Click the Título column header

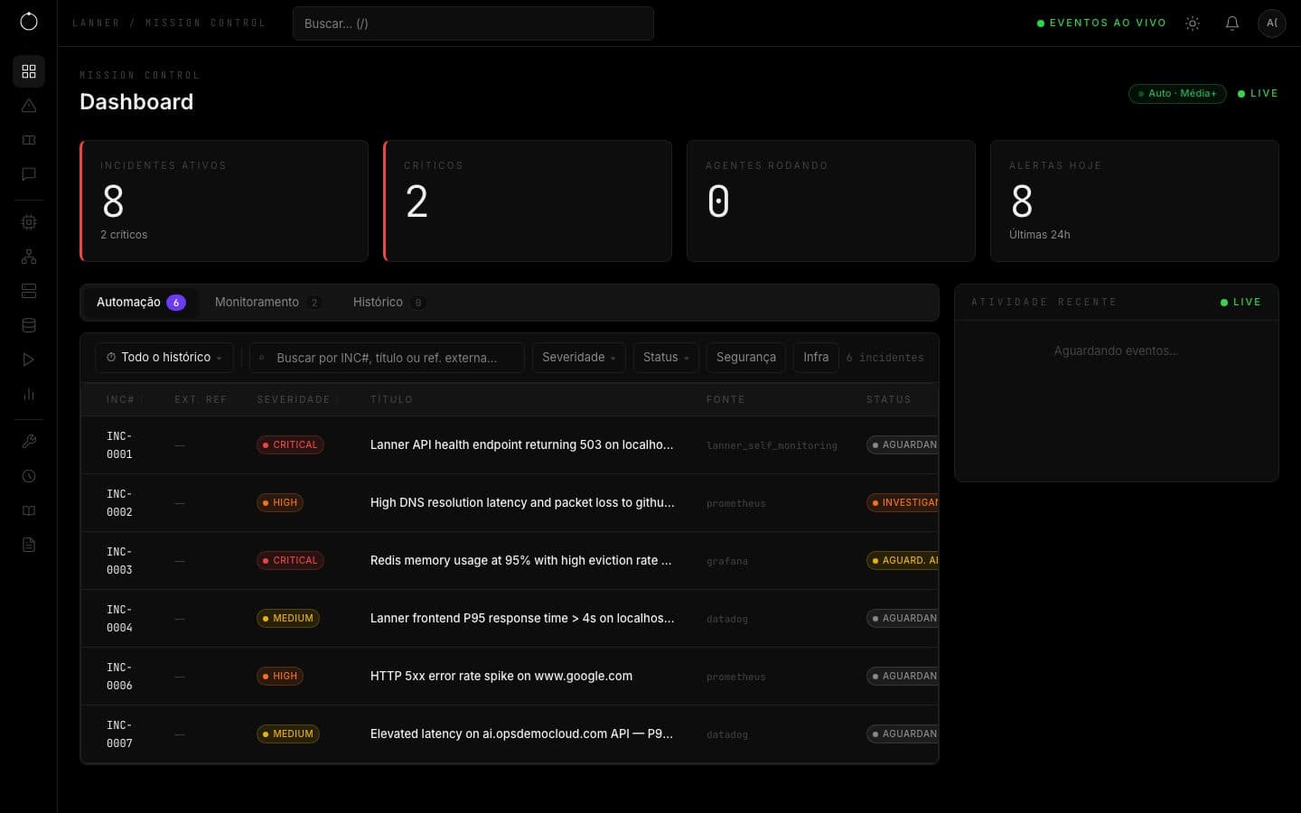click(391, 399)
